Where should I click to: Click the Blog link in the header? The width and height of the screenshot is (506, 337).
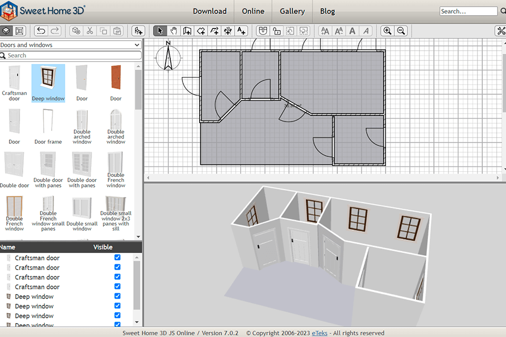click(327, 11)
